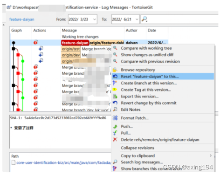Click the magnifier icon beside Compare with working tree
Viewport: 220px width, 175px height.
tap(115, 48)
